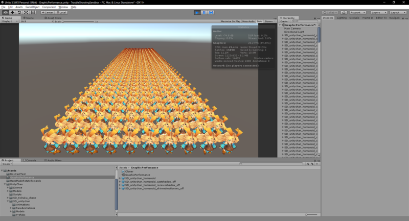
Task: Click the Inspector panel lock icon
Action: coord(403,18)
